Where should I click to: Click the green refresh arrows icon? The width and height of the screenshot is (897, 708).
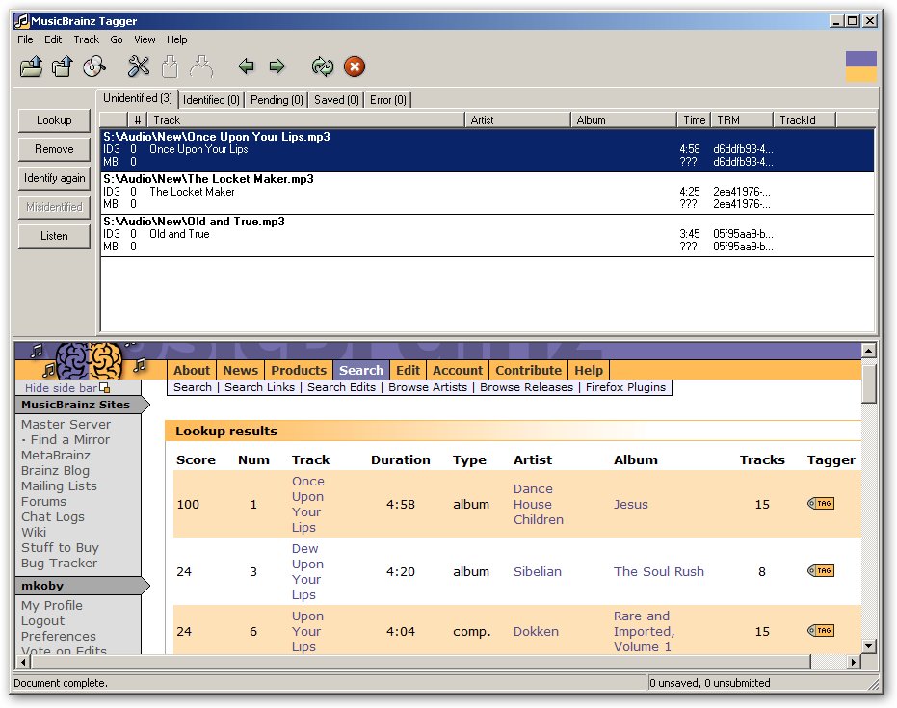pyautogui.click(x=322, y=66)
